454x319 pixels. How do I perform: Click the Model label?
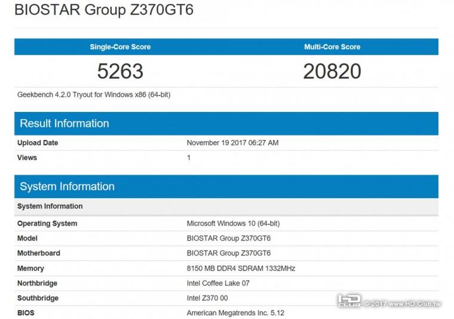[27, 238]
